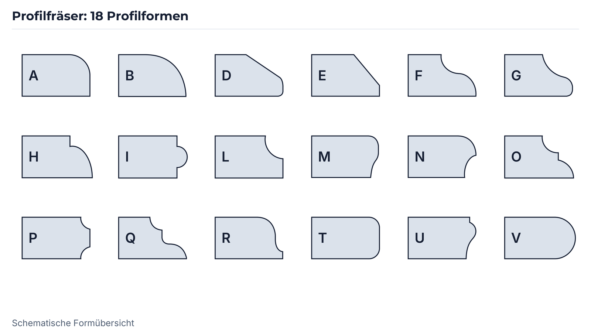This screenshot has width=591, height=335.
Task: Click the title 'Profilfräser: 18 Profilformen'
Action: (x=100, y=16)
